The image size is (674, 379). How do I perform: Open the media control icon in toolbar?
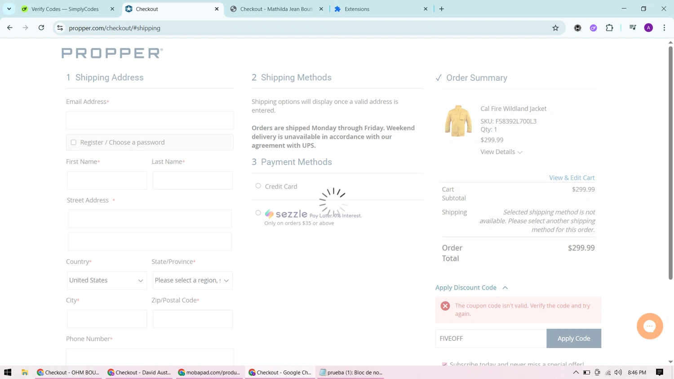[x=633, y=28]
